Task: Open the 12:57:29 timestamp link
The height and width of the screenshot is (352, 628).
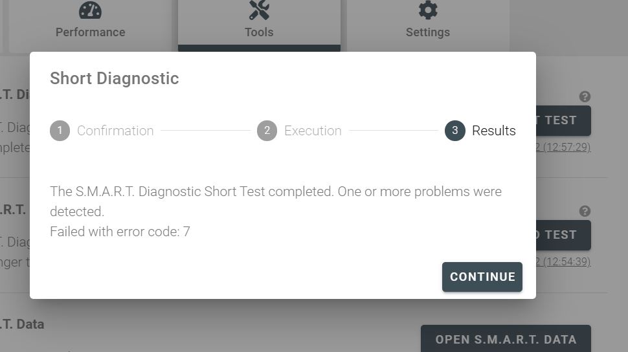Action: pos(563,147)
